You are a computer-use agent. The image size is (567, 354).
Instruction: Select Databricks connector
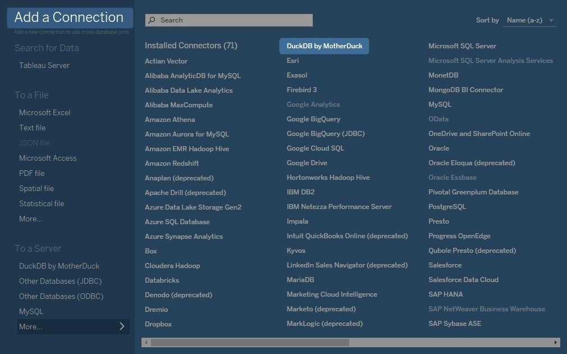(162, 280)
